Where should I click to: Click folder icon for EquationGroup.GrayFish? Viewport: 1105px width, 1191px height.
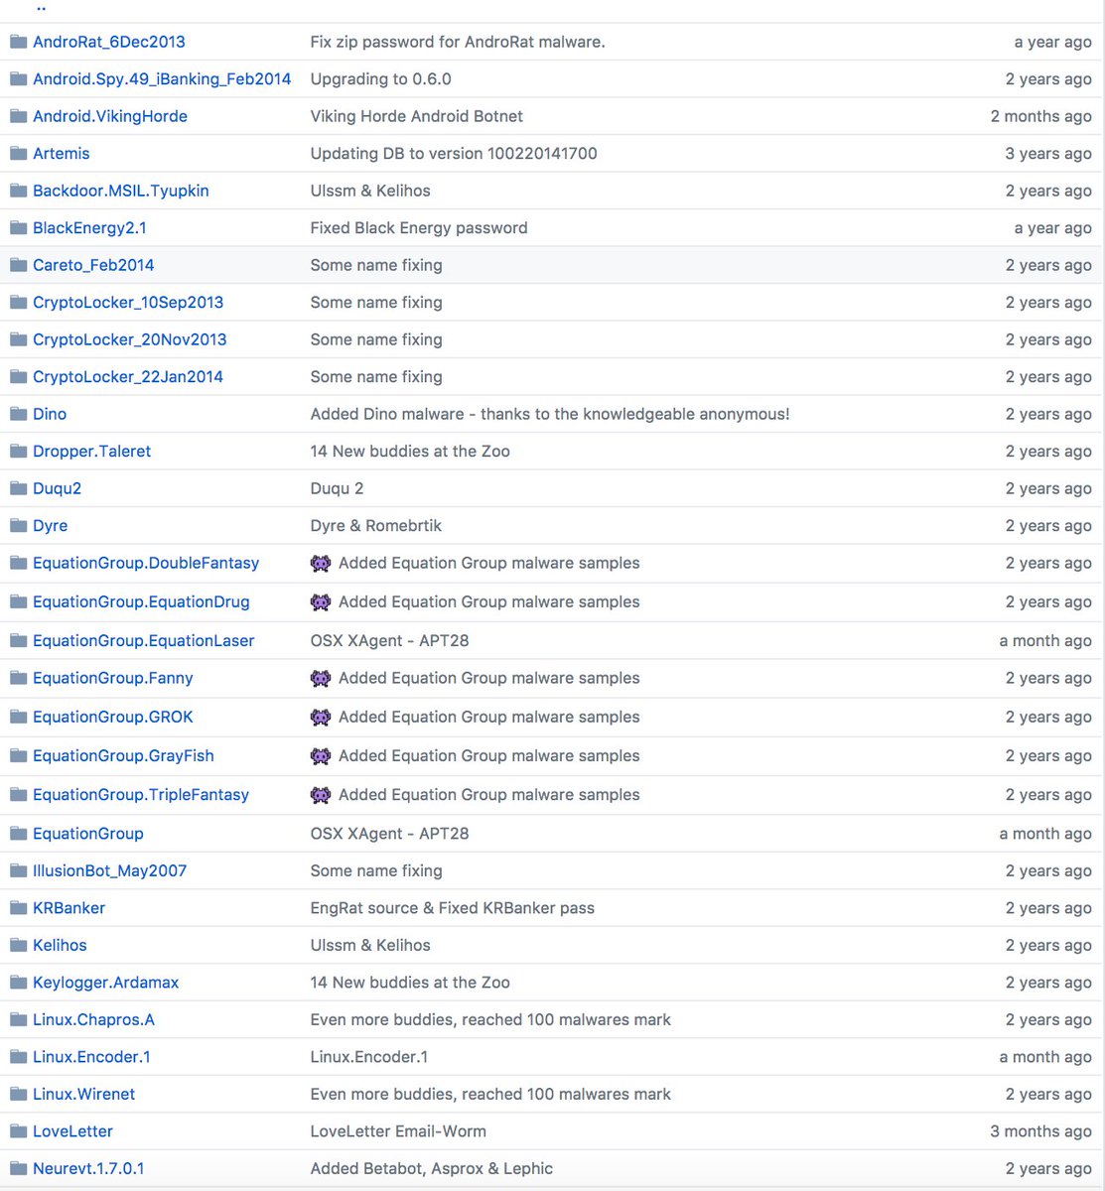tap(18, 755)
